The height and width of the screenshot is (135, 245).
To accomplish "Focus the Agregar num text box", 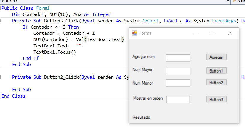I will pyautogui.click(x=178, y=58).
